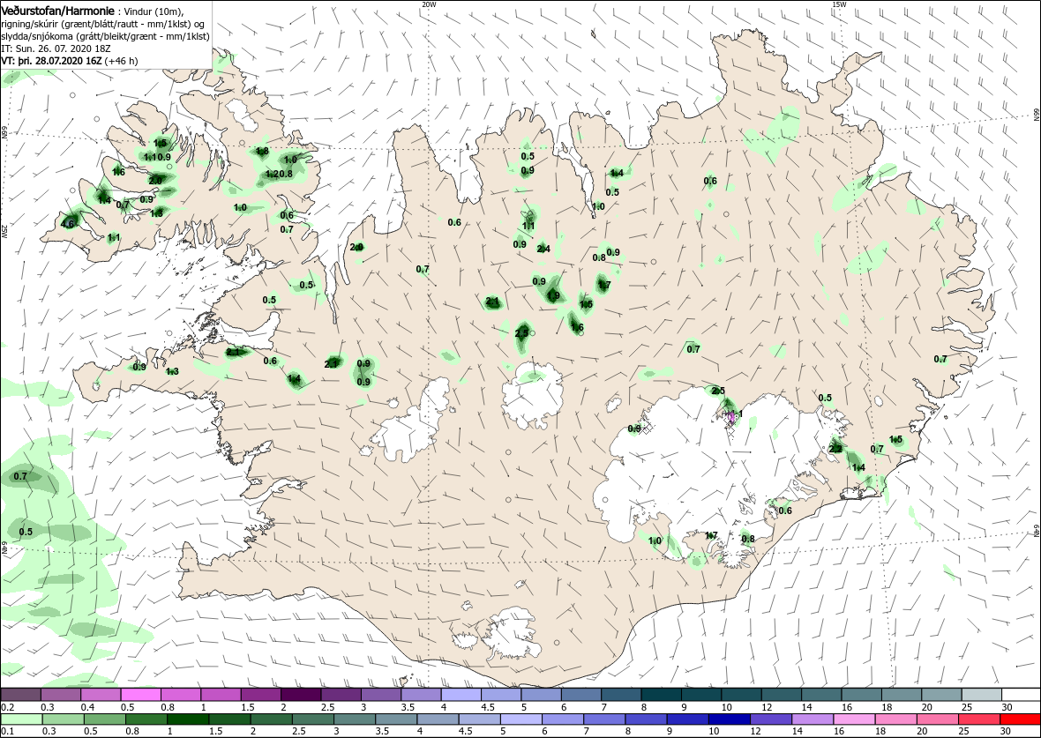Click the 2.4 rainfall label on the map
Viewport: 1041px width, 738px height.
click(543, 249)
